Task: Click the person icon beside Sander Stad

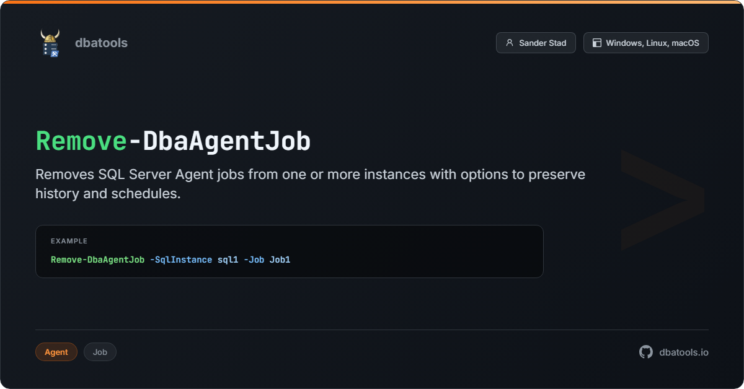Action: 510,43
